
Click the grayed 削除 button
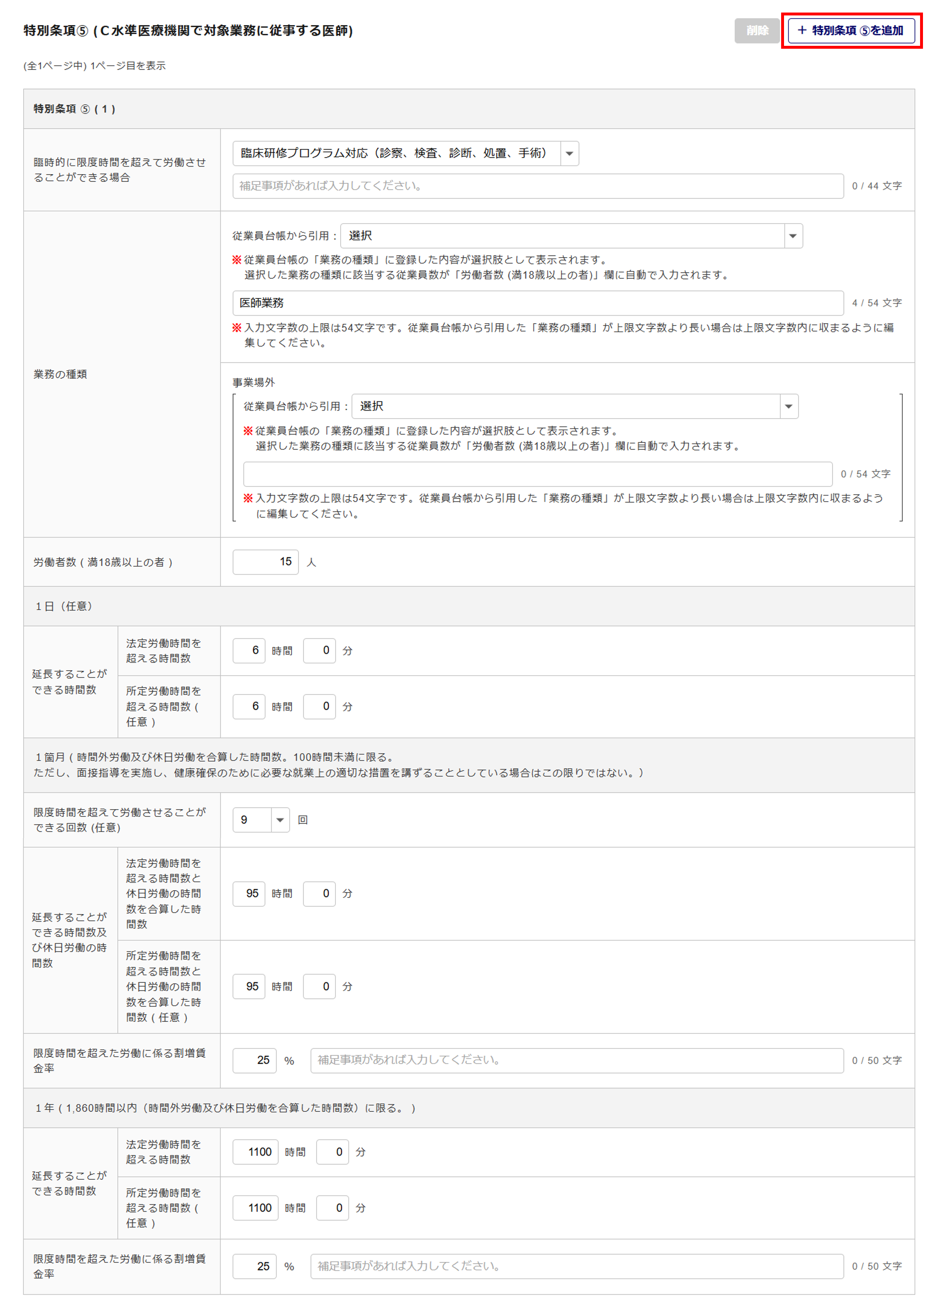point(756,30)
